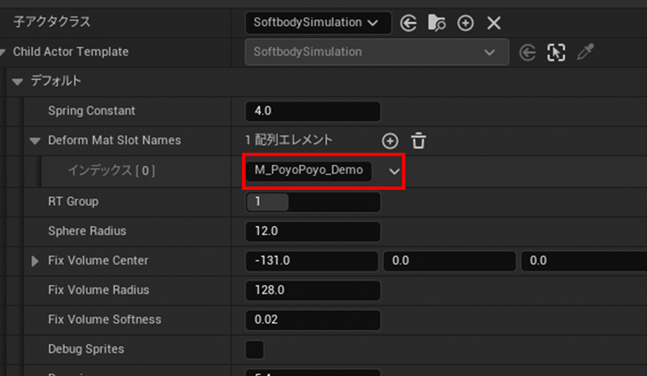Click the Spring Constant value field
Viewport: 647px width, 376px height.
pyautogui.click(x=313, y=111)
